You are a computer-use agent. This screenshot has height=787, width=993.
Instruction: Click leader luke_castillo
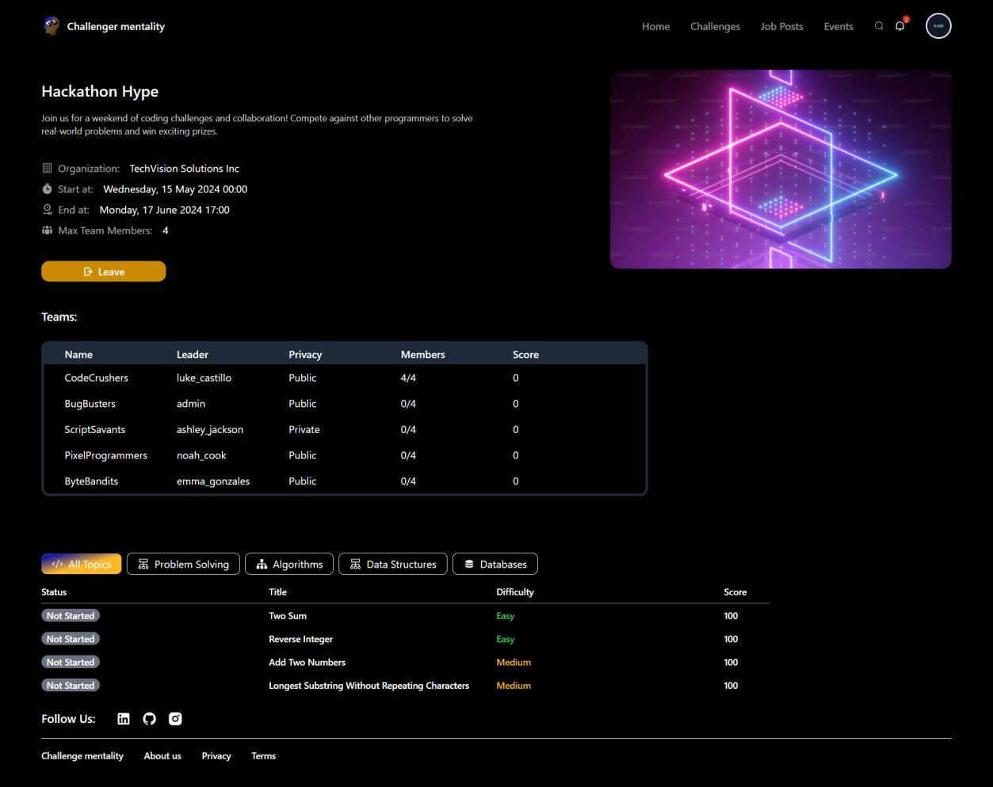[204, 378]
